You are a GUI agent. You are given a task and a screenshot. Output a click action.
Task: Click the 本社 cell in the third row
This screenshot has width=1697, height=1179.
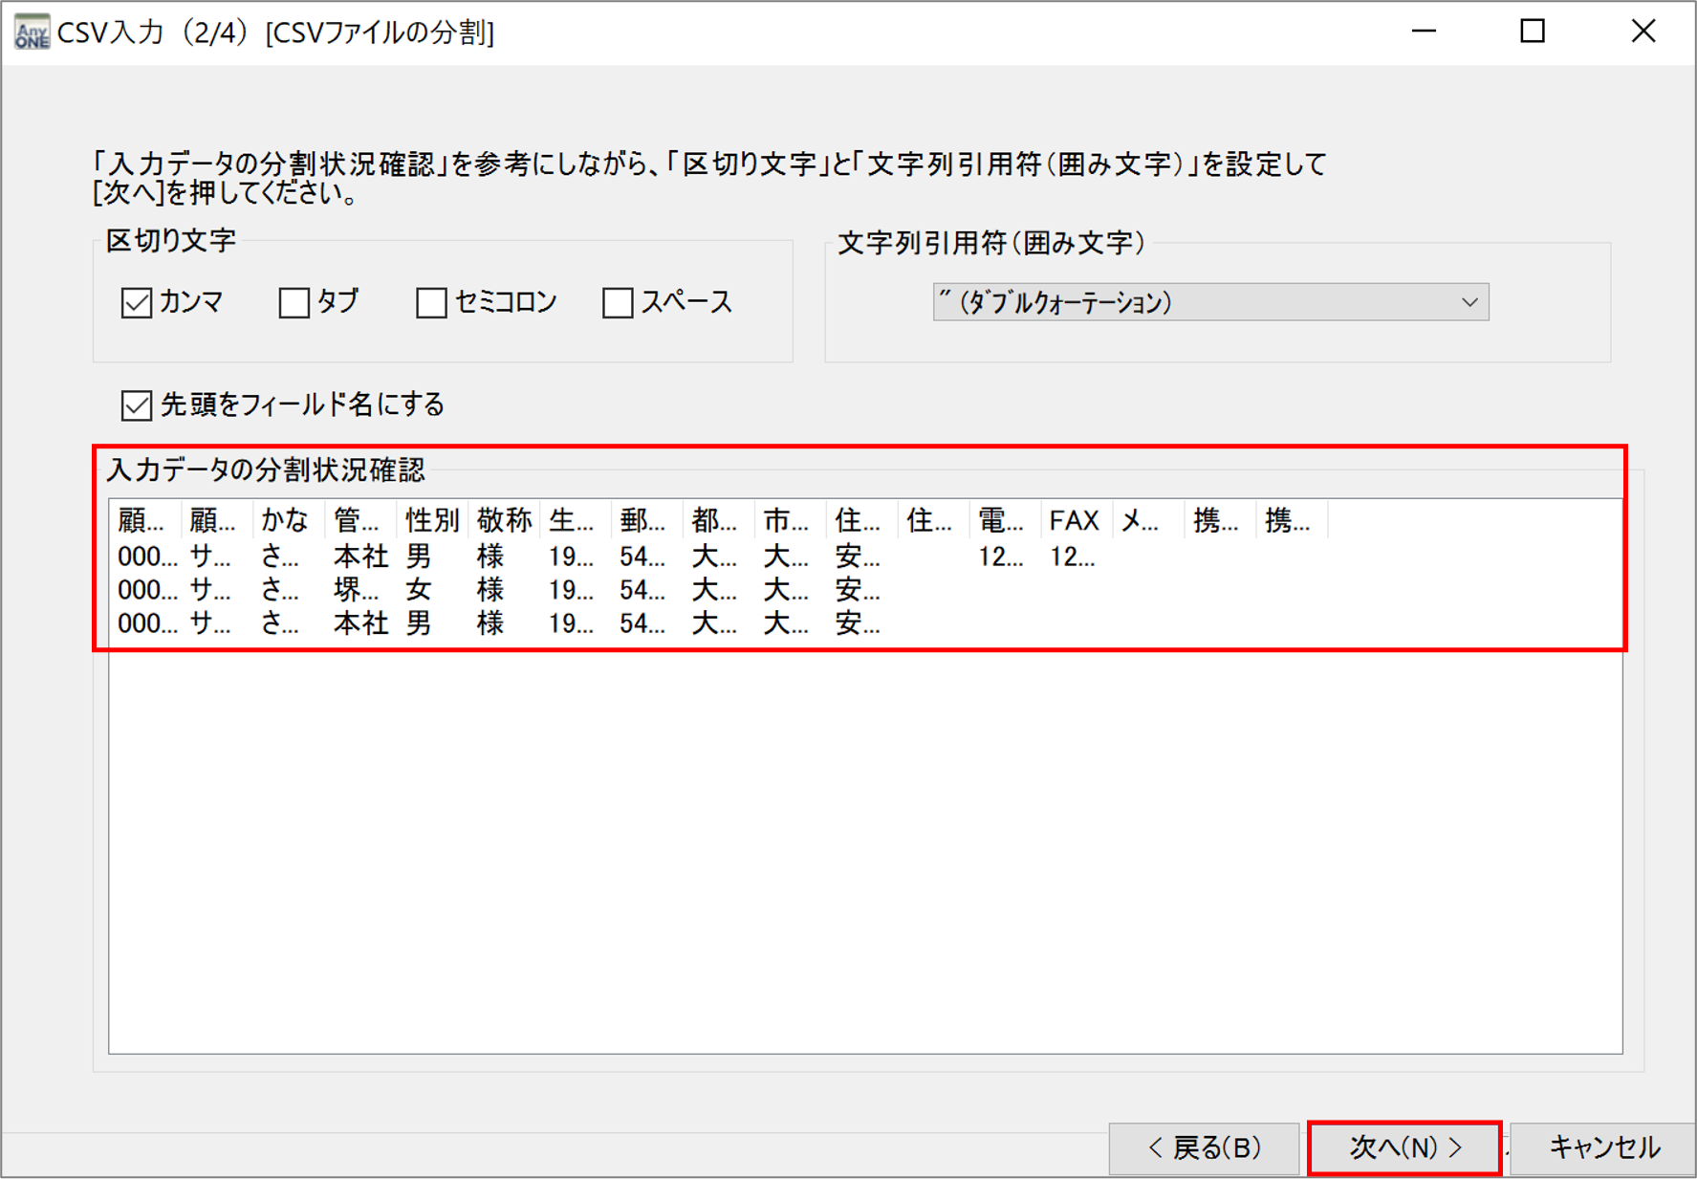click(359, 623)
